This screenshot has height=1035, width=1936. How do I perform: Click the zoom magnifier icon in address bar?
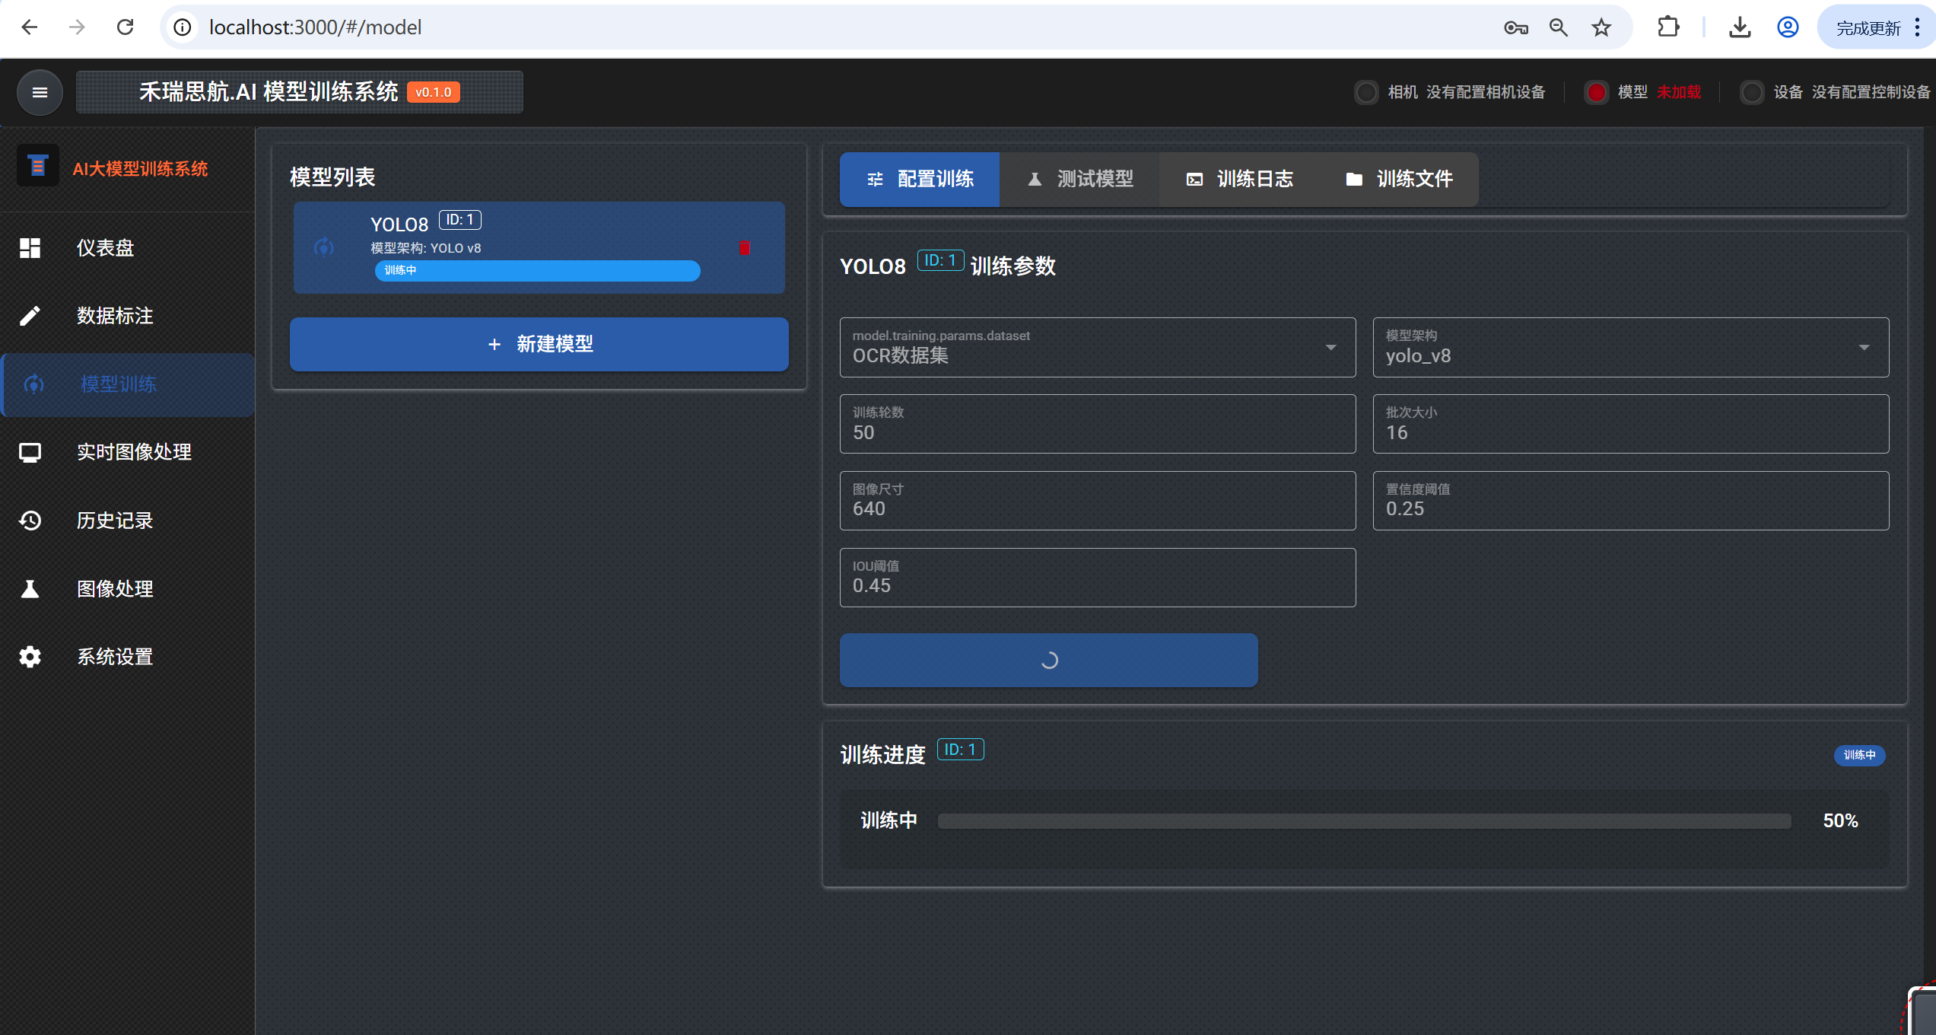point(1558,27)
